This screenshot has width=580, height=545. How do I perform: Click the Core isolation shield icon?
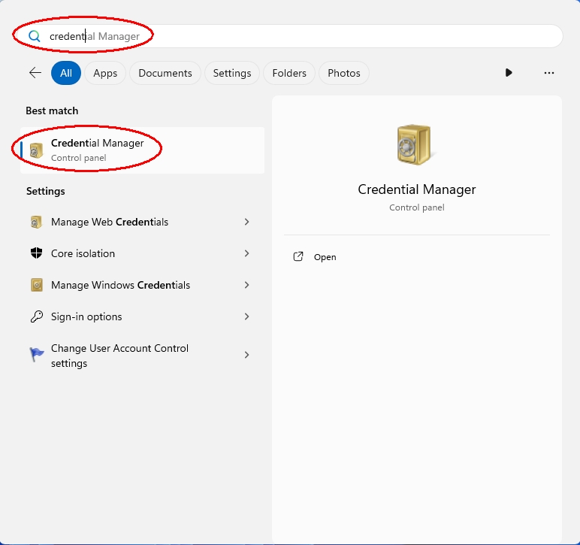tap(36, 253)
